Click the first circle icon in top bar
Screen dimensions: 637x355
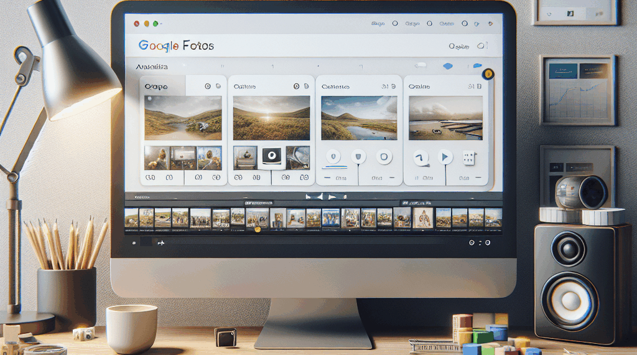click(x=395, y=24)
